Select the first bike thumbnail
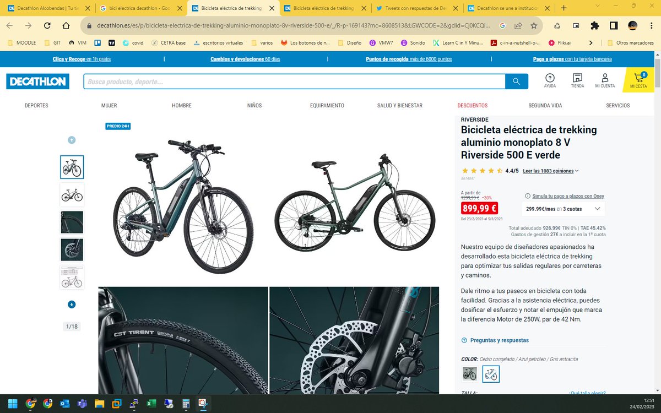Viewport: 661px width, 413px height. coord(72,167)
